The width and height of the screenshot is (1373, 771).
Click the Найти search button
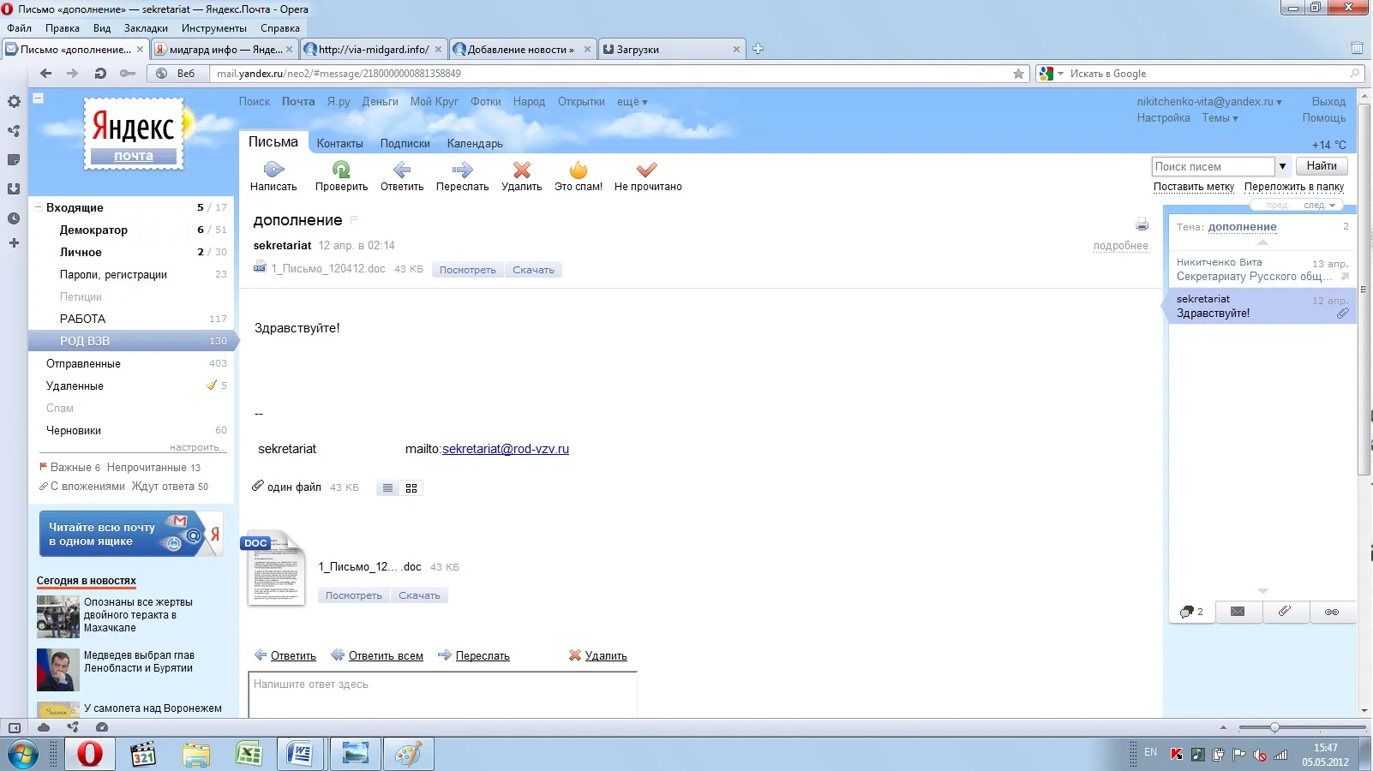coord(1322,166)
